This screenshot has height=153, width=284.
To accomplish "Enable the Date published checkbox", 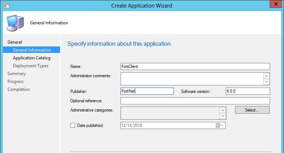I will pyautogui.click(x=73, y=125).
